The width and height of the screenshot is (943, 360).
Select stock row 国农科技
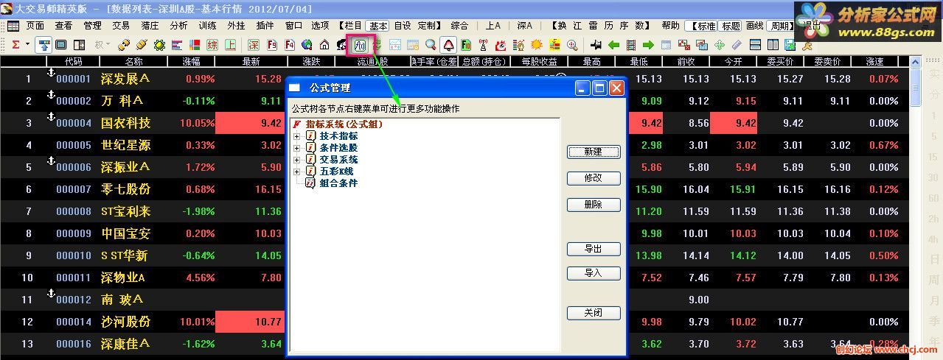point(456,123)
